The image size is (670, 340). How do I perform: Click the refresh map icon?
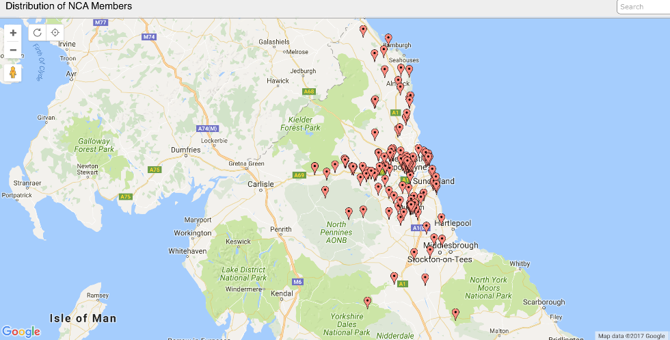[38, 33]
